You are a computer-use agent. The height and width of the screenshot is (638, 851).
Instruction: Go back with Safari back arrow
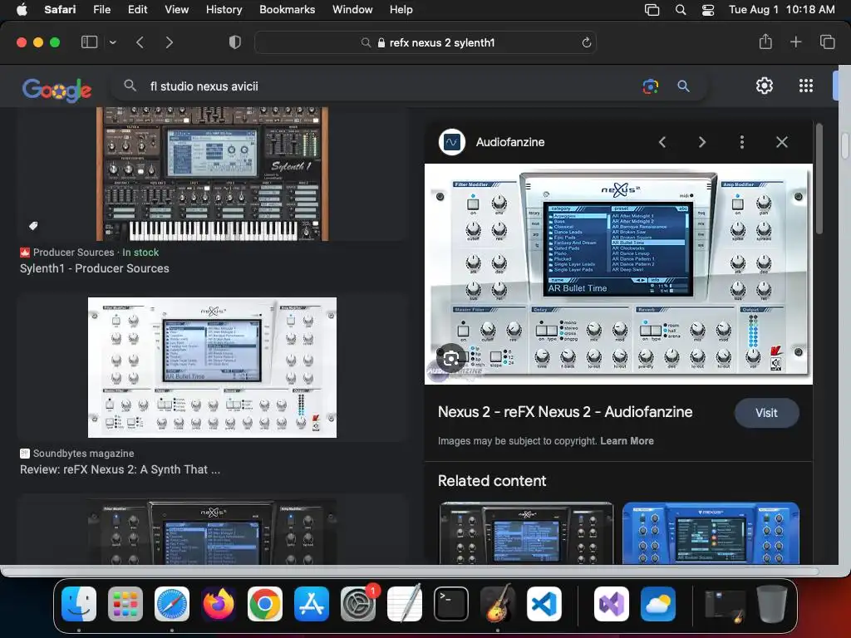(x=140, y=42)
